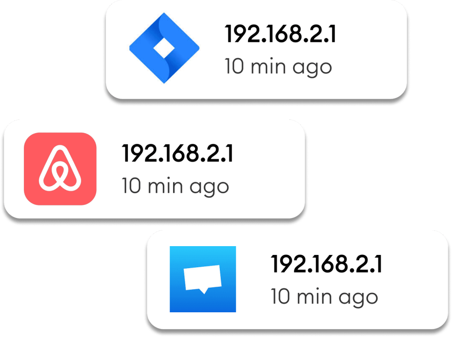Select the IP address in the Jira card
452x337 pixels.
pyautogui.click(x=280, y=34)
